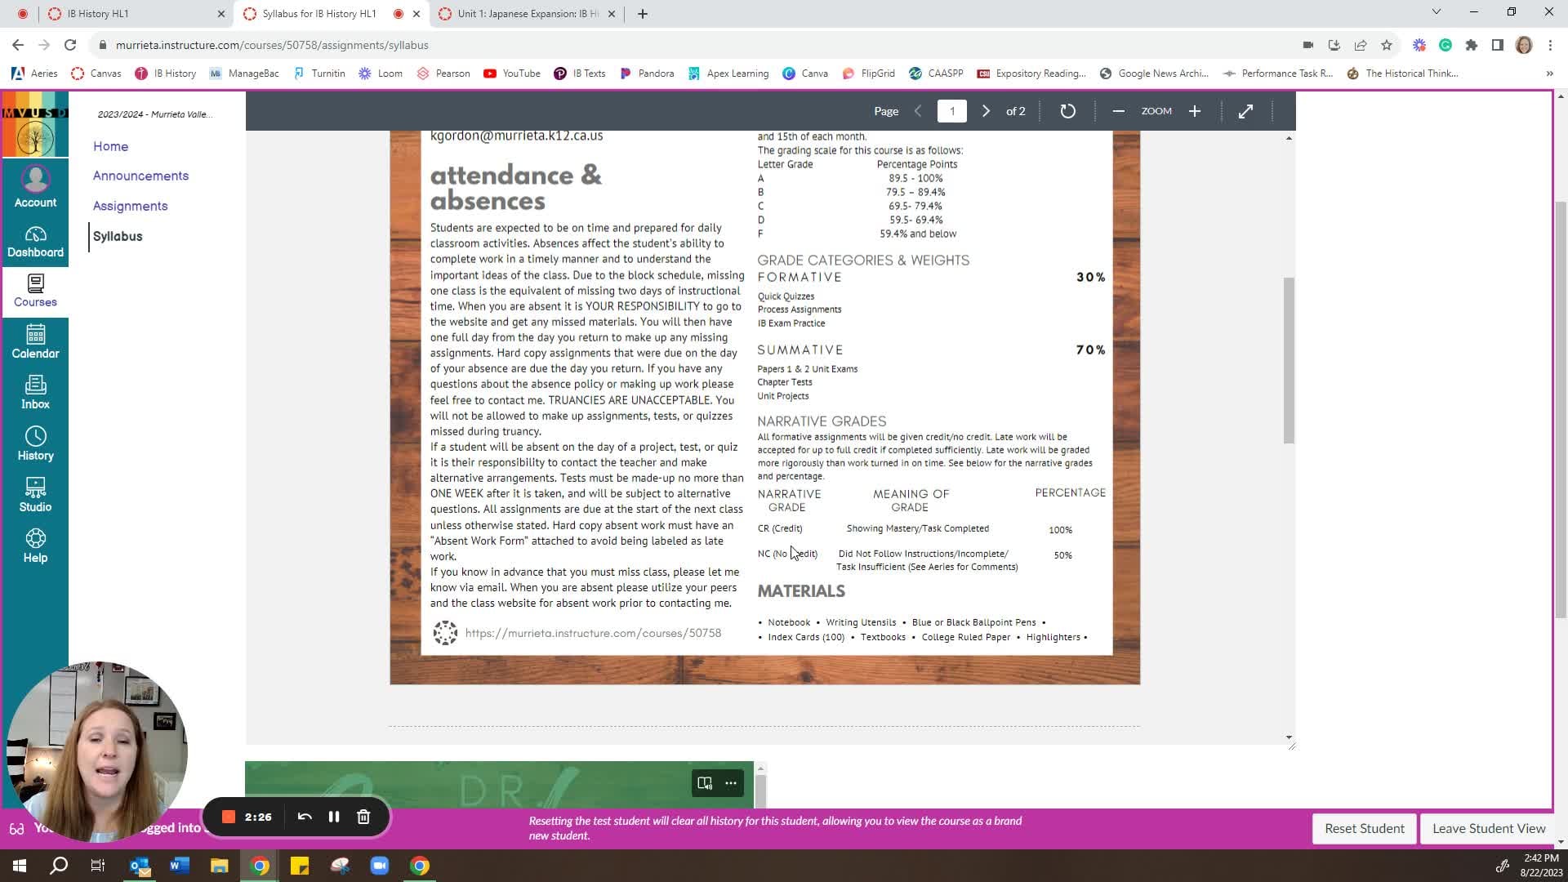1568x882 pixels.
Task: Zoom in on the syllabus document
Action: [1195, 111]
